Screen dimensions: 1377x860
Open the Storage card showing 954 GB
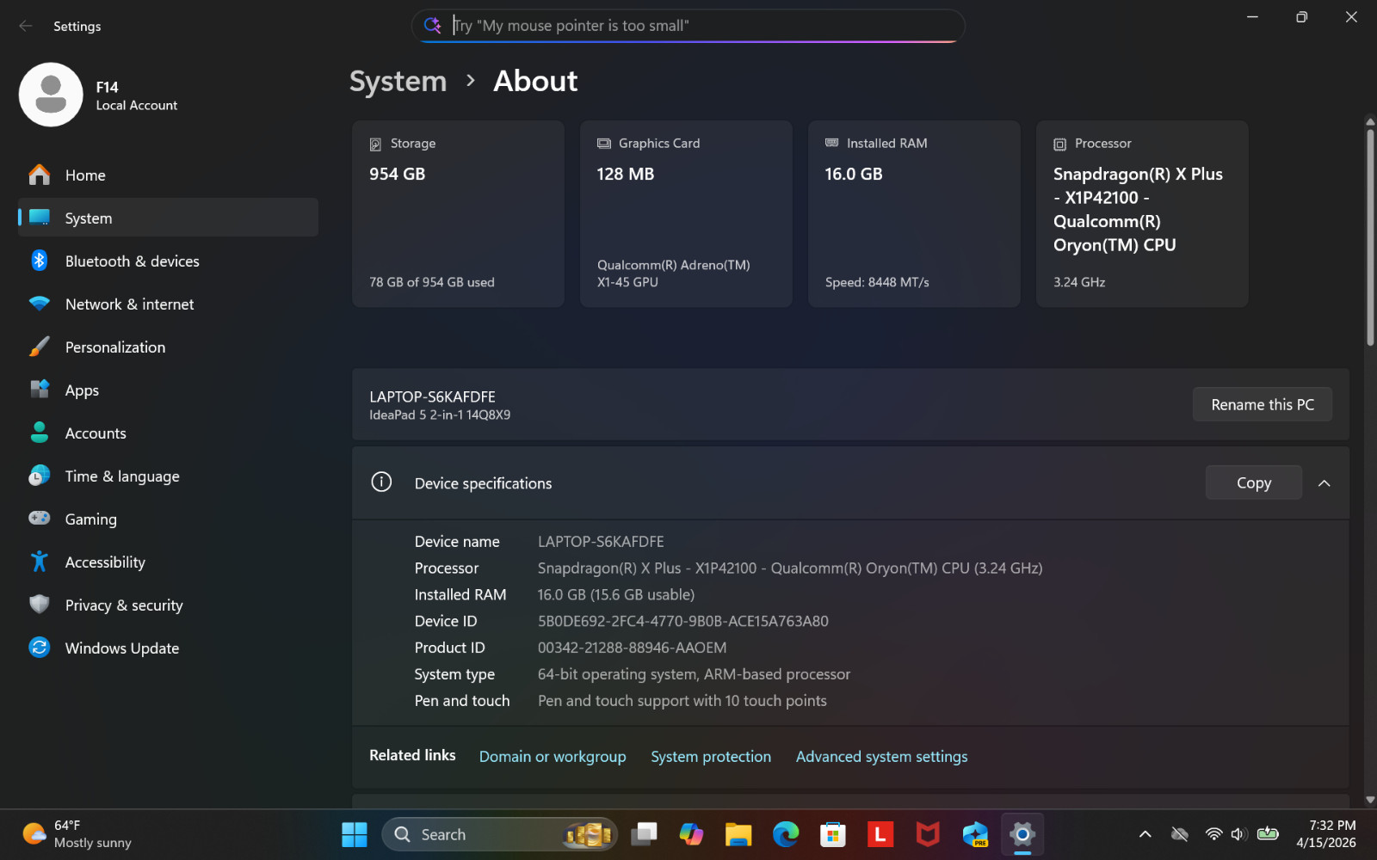tap(458, 213)
